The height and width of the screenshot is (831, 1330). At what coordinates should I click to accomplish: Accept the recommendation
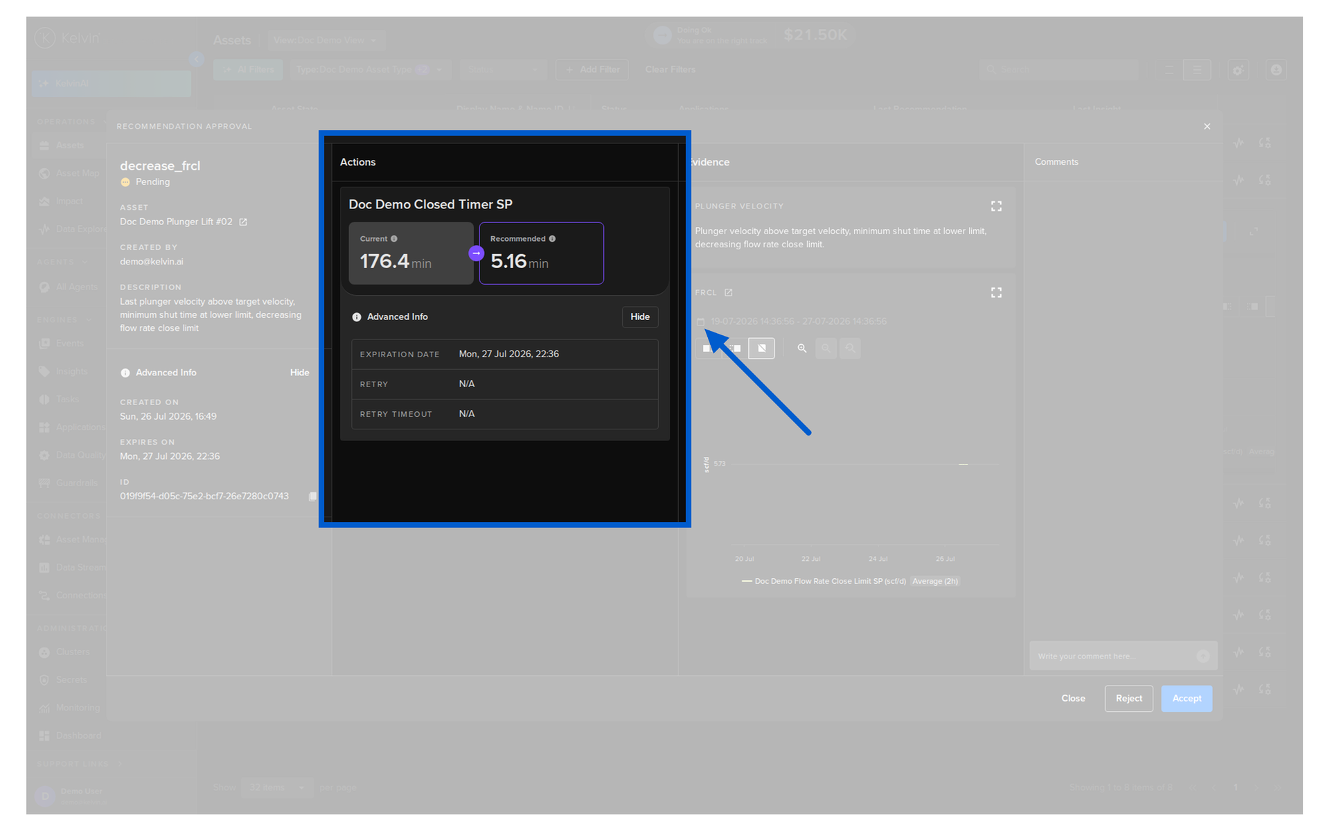1187,699
